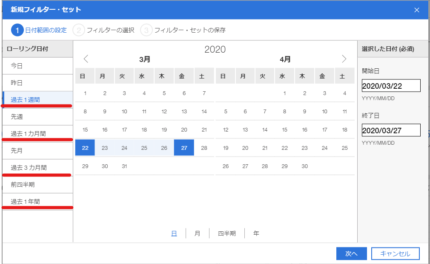Select step 2 フィルターの選択
430x264 pixels.
(x=103, y=30)
